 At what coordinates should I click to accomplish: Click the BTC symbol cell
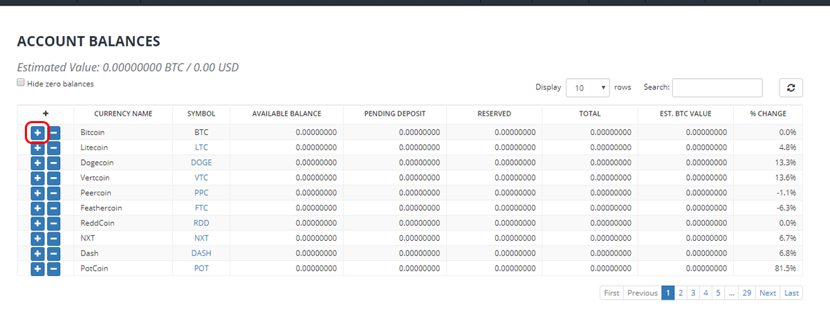(201, 132)
